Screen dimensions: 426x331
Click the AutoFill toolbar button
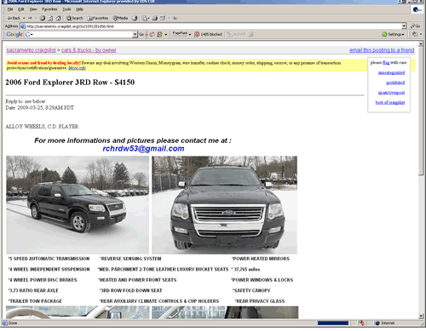pos(236,34)
